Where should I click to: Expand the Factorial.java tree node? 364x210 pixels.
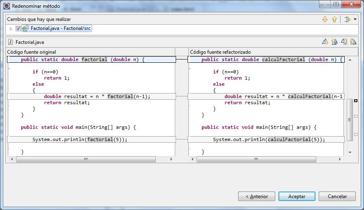(x=11, y=29)
